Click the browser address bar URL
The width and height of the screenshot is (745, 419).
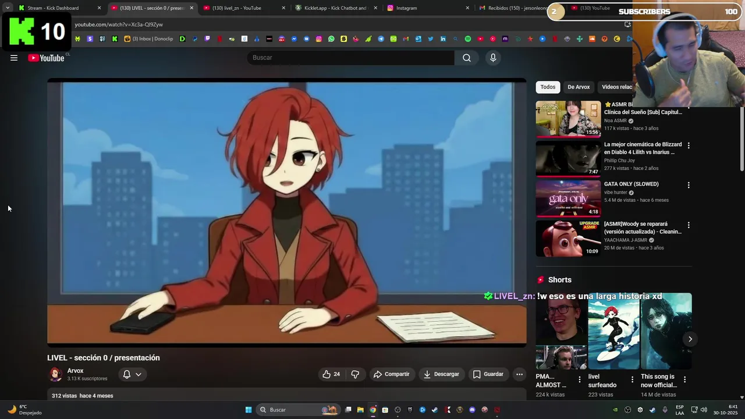(x=119, y=24)
